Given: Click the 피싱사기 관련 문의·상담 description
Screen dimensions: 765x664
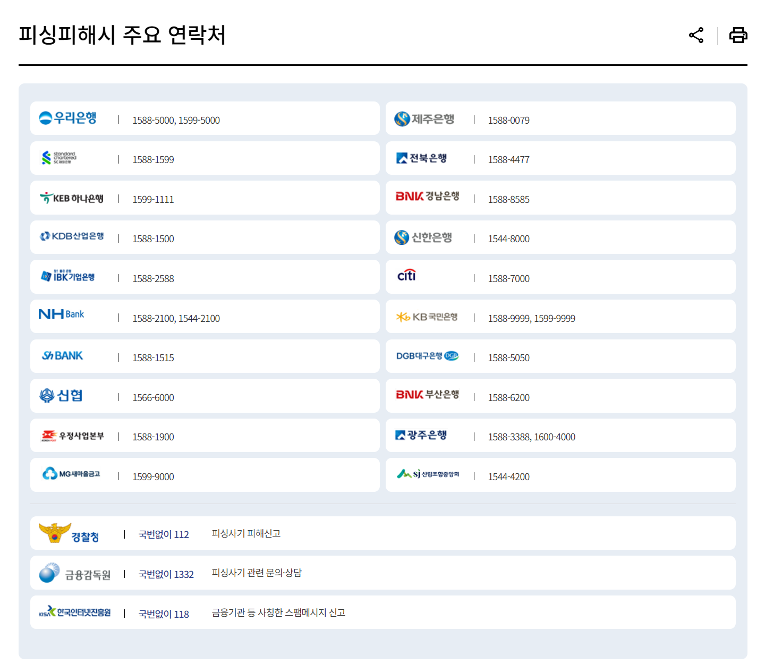Looking at the screenshot, I should pyautogui.click(x=257, y=573).
